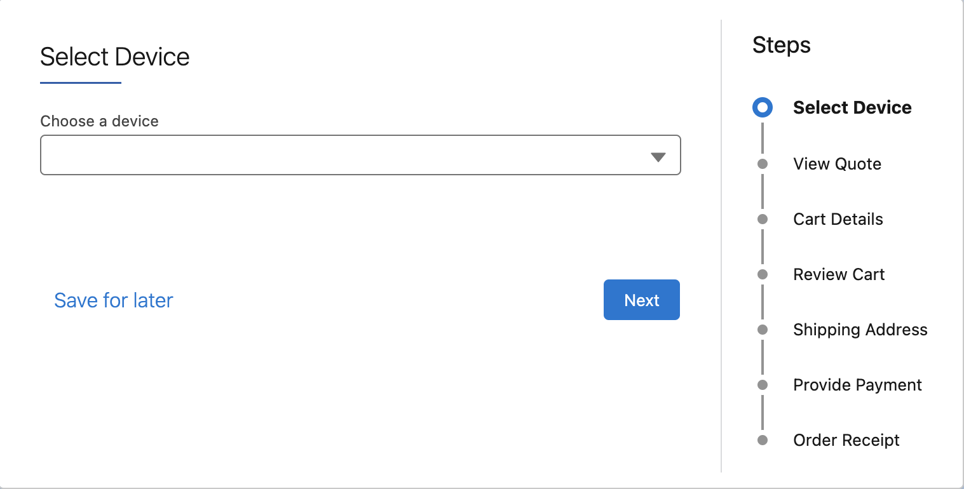This screenshot has height=489, width=964.
Task: Expand the device selection combo box
Action: point(360,155)
